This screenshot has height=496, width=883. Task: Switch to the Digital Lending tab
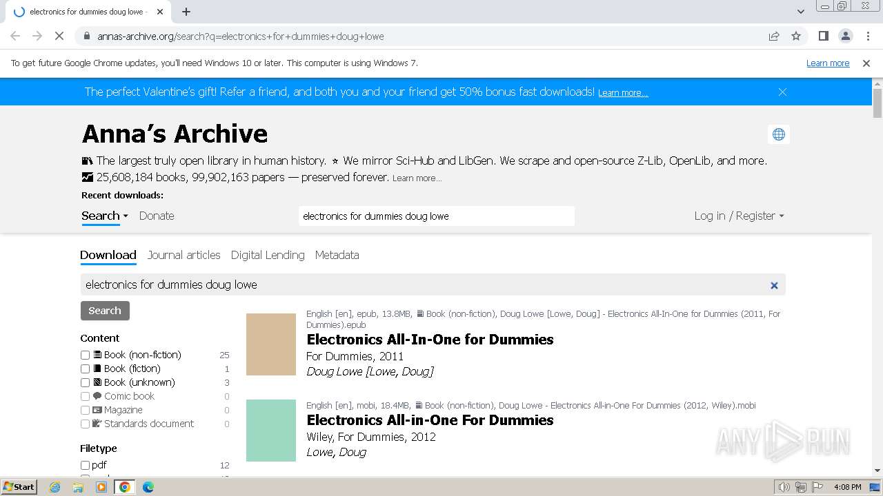coord(268,255)
